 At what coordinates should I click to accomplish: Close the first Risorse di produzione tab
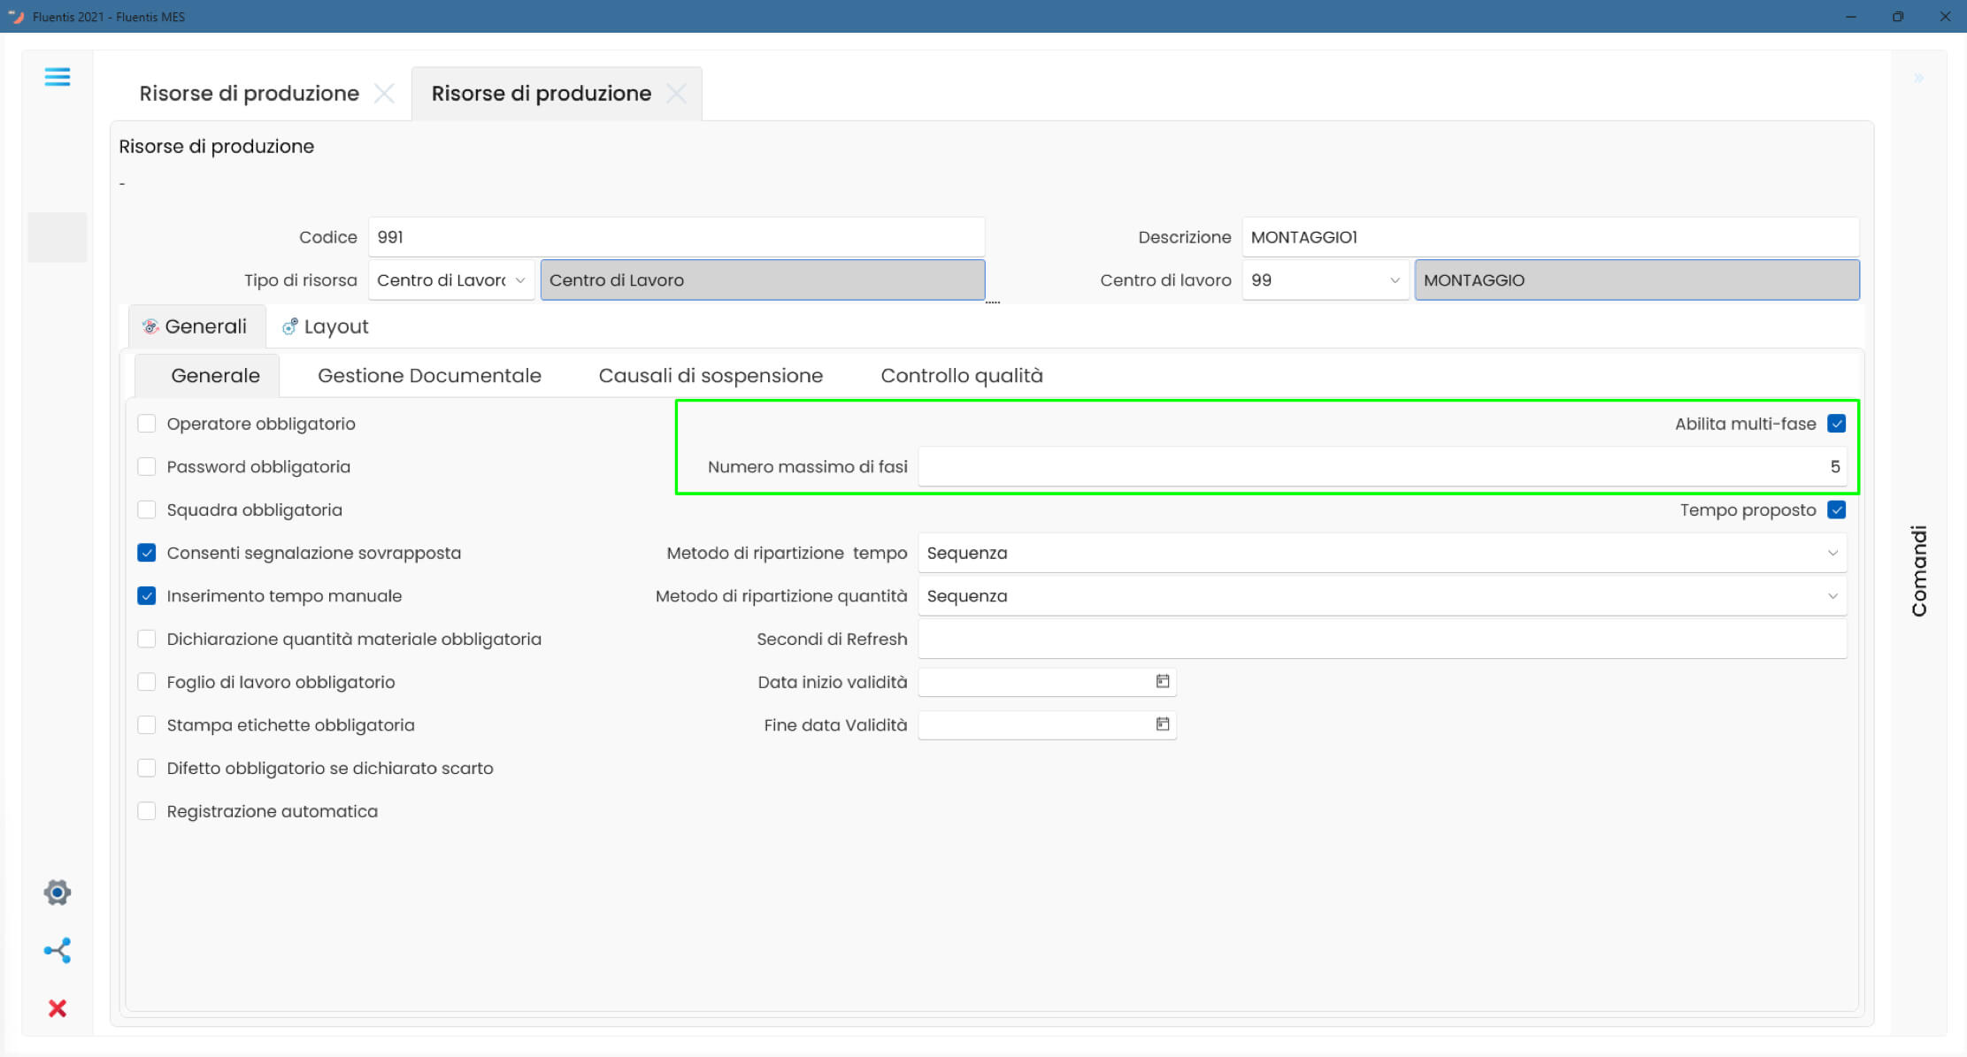384,94
